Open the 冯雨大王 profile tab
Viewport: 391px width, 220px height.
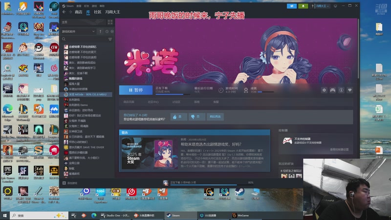(x=112, y=12)
